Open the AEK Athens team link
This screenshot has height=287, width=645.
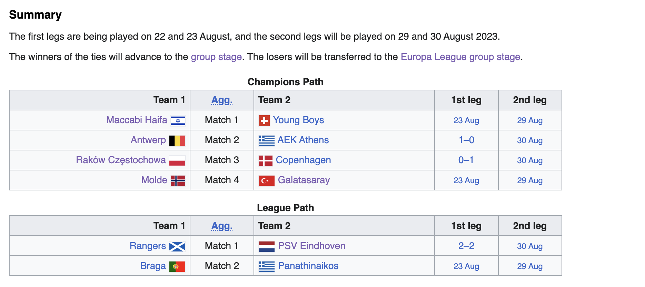[303, 140]
